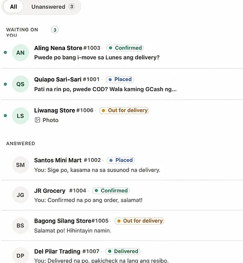
Task: Open the AN avatar for Aling Nena Store
Action: [x=21, y=53]
